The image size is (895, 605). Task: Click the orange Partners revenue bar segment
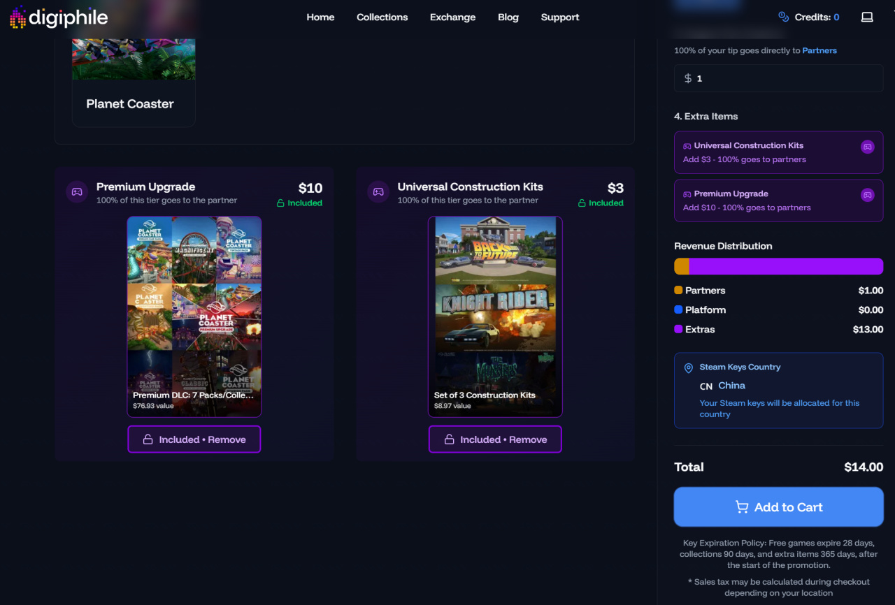coord(682,266)
